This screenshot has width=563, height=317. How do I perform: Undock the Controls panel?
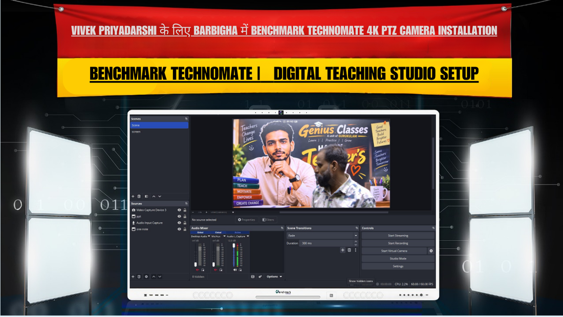(433, 228)
